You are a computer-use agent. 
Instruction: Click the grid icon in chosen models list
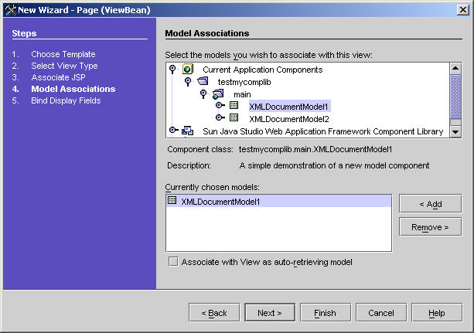click(x=172, y=200)
